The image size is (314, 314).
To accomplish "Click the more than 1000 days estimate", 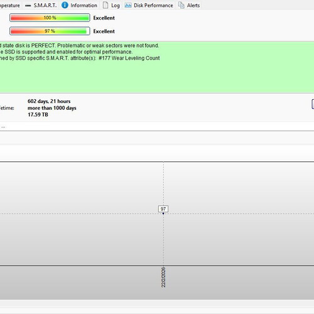I will pos(52,108).
